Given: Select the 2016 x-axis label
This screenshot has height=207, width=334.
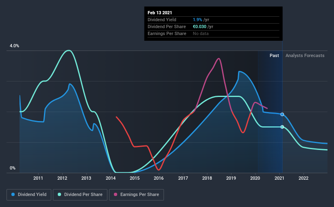Looking at the screenshot, I should (159, 178).
